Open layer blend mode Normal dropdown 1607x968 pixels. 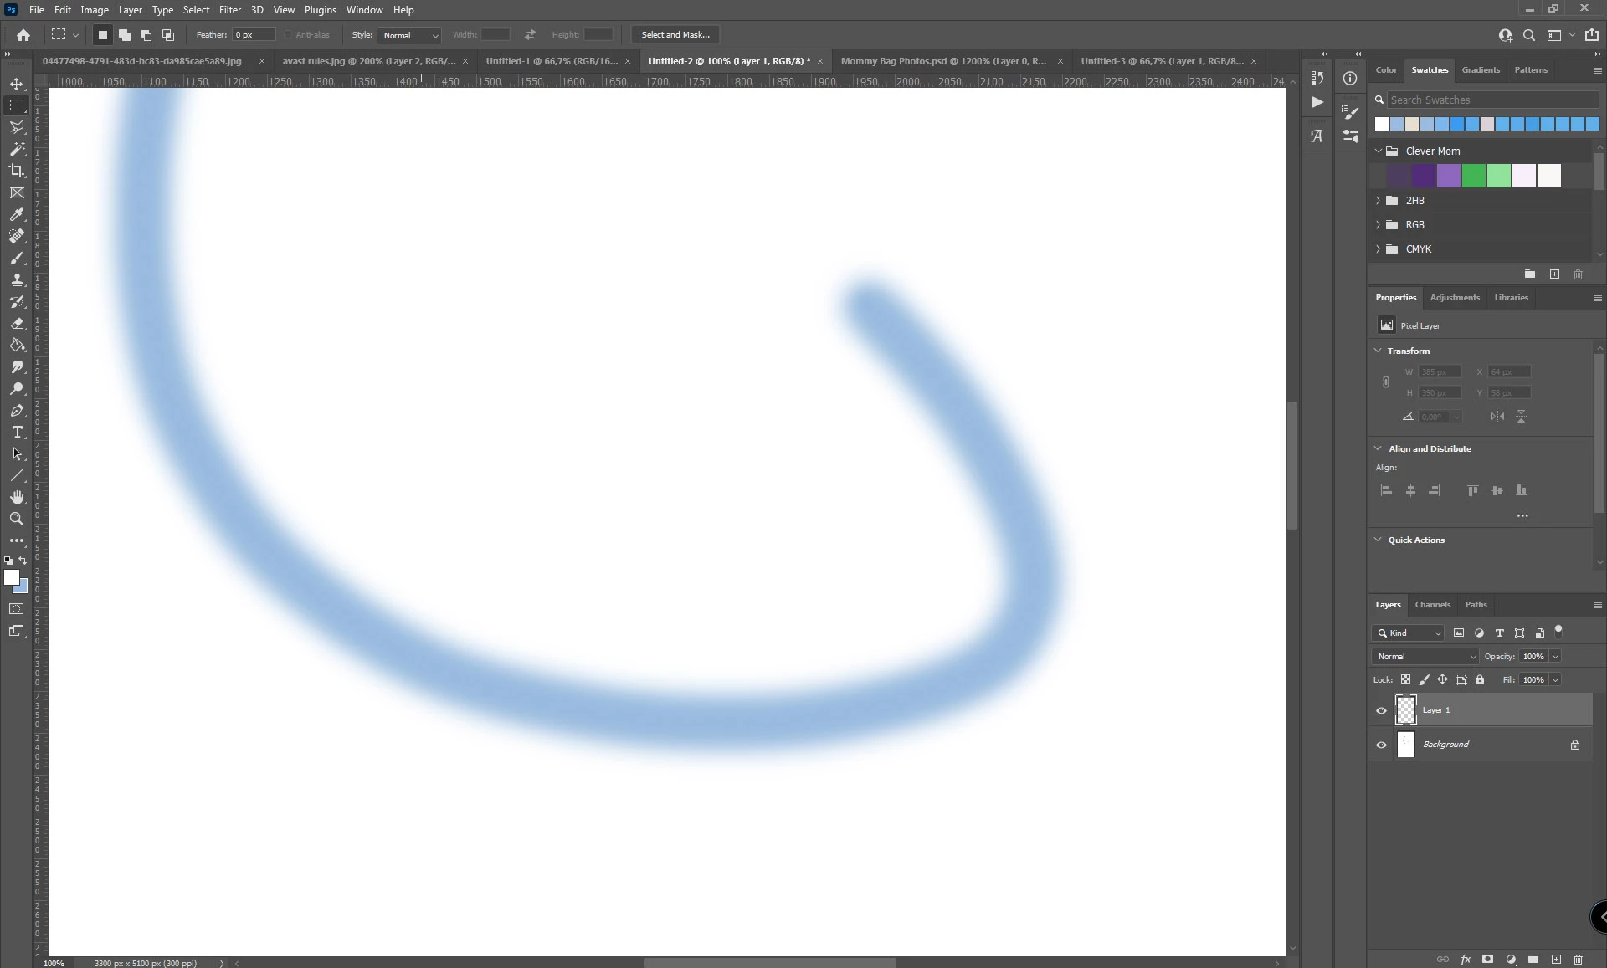tap(1425, 657)
